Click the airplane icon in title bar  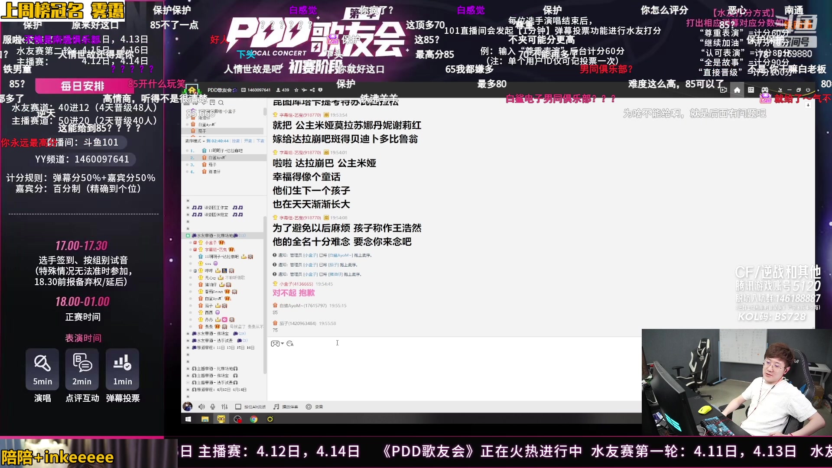[x=304, y=90]
